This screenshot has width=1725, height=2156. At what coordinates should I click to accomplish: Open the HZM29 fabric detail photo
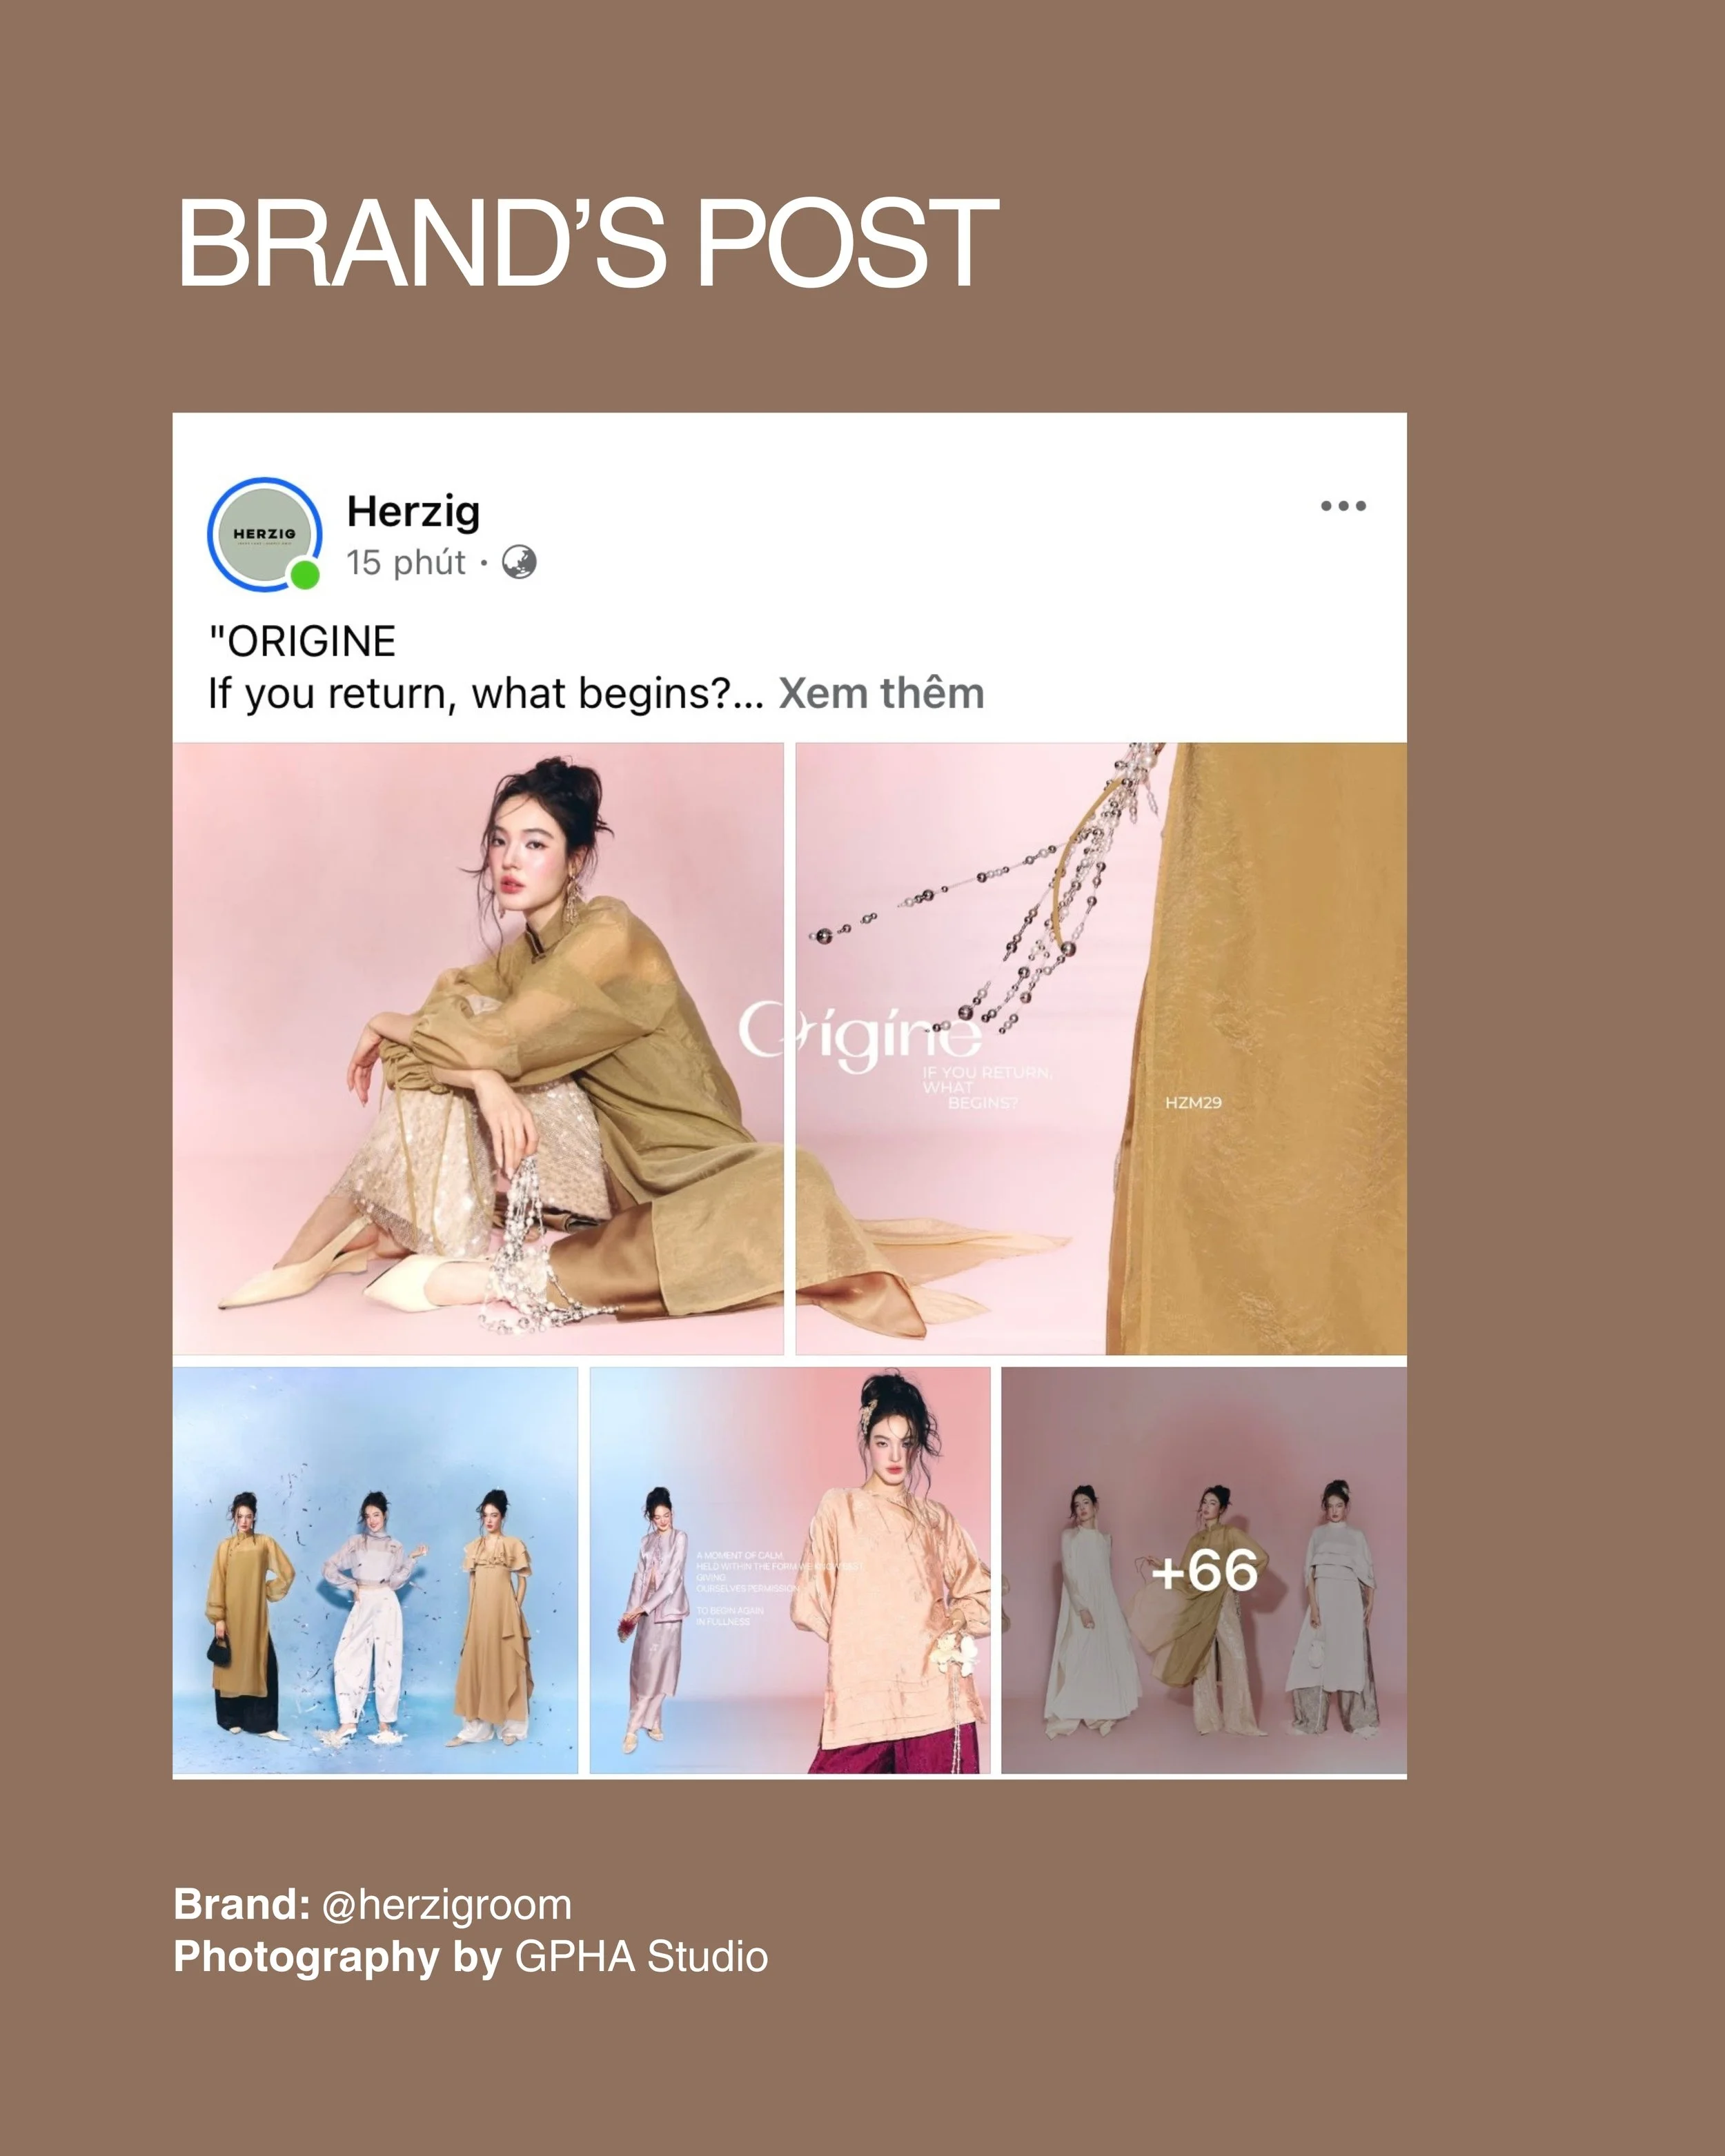coord(1101,1048)
